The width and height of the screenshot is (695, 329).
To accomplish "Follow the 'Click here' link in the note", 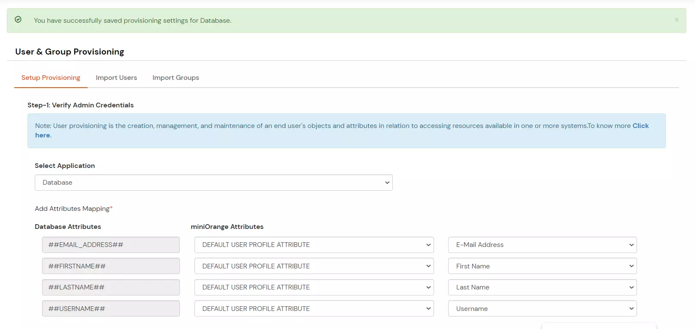I will tap(640, 126).
